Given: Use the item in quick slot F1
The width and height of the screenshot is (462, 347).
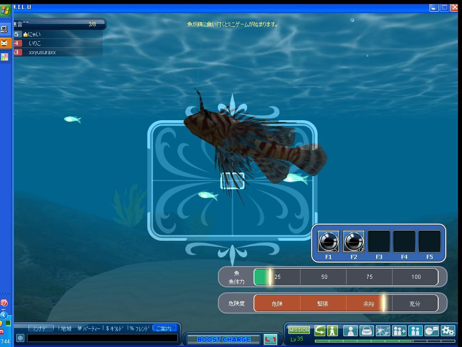Looking at the screenshot, I should tap(328, 241).
